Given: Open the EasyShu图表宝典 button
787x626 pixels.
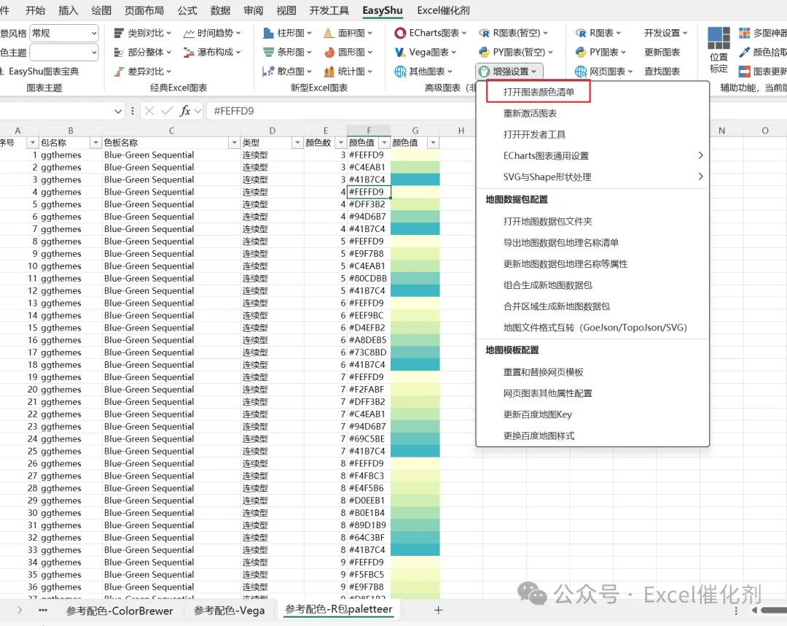Looking at the screenshot, I should (39, 72).
